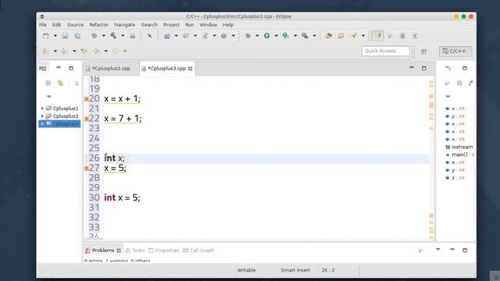Click the Last Edit Location icon
500x281 pixels.
(x=84, y=51)
